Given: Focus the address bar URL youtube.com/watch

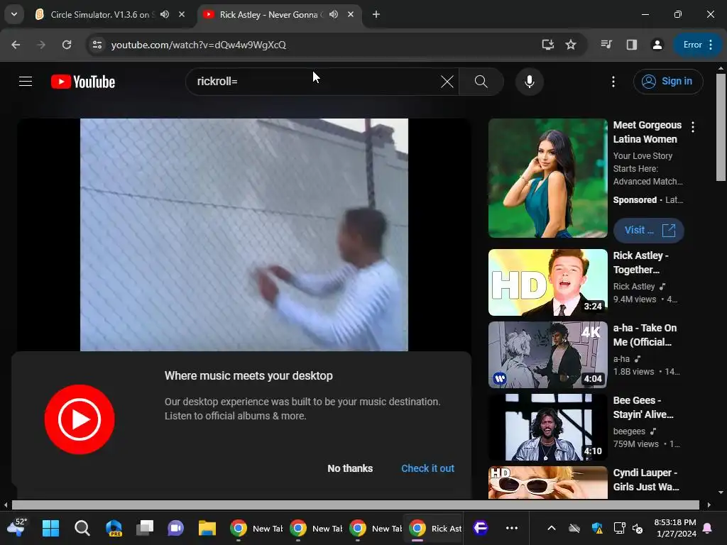Looking at the screenshot, I should pyautogui.click(x=199, y=45).
